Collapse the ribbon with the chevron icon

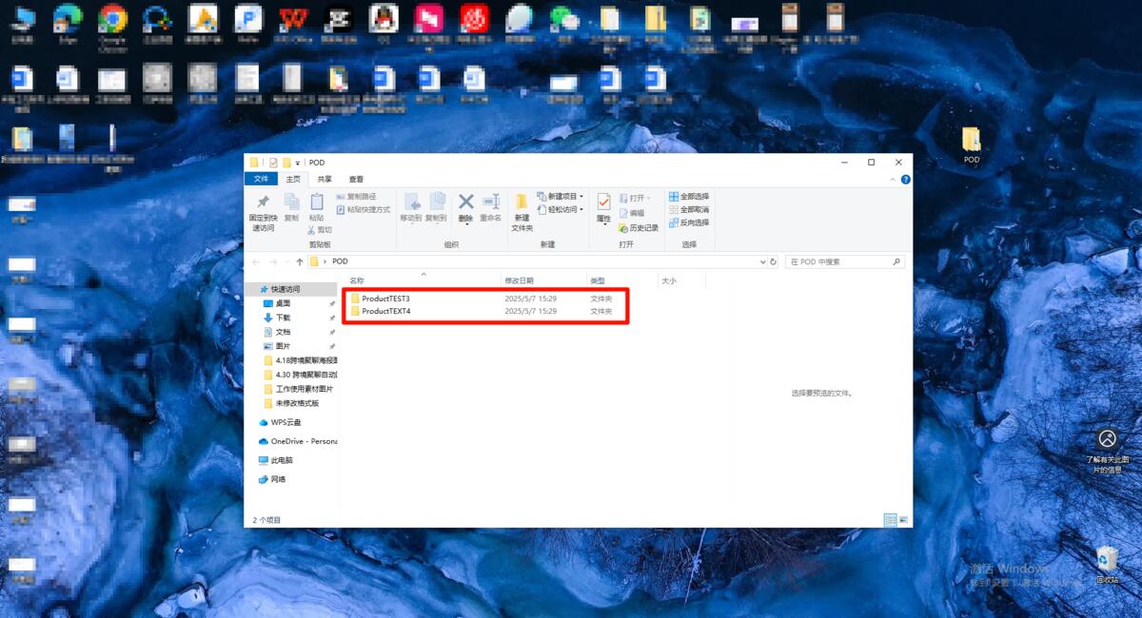894,179
